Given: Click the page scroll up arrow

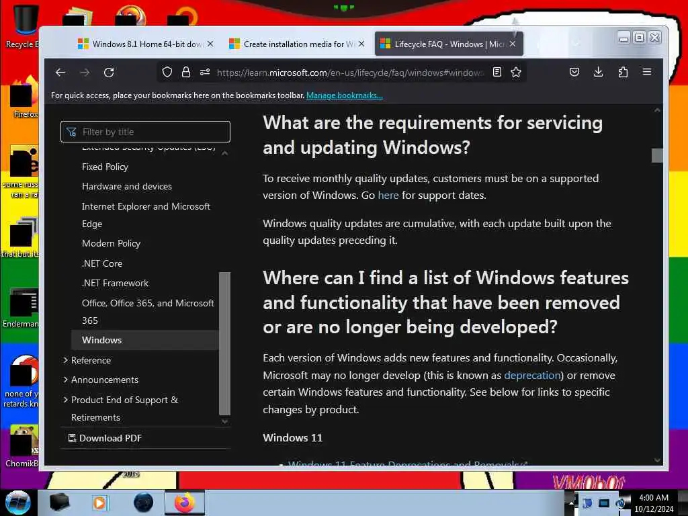Looking at the screenshot, I should click(657, 111).
